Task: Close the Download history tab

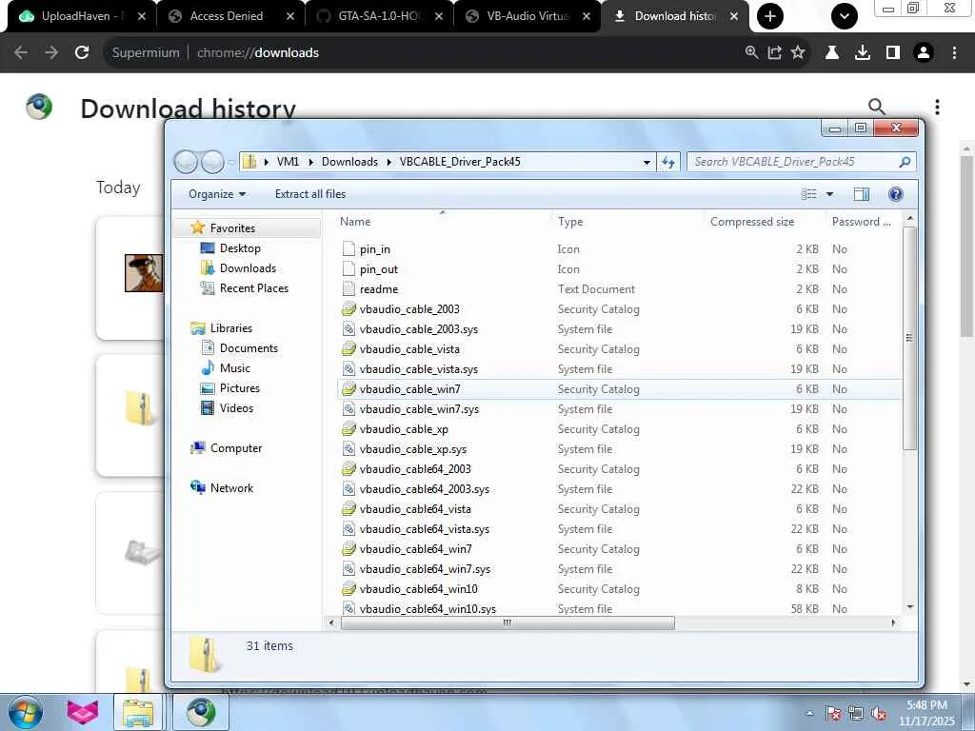Action: click(734, 16)
